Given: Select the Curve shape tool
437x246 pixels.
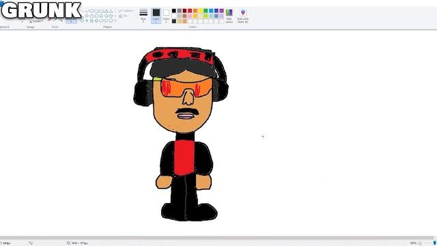Looking at the screenshot, I should click(87, 11).
